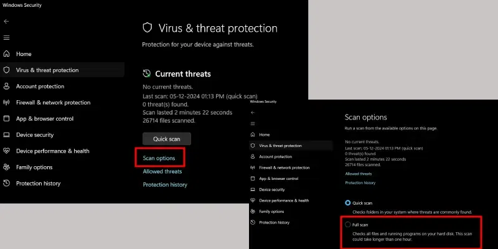Click Device performance & health heart icon, larger window
Screen dimensions: 498x249
point(6,151)
